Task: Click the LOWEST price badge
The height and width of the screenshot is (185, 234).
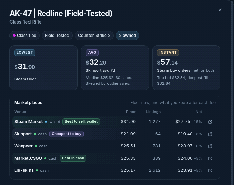Action: [x=25, y=52]
